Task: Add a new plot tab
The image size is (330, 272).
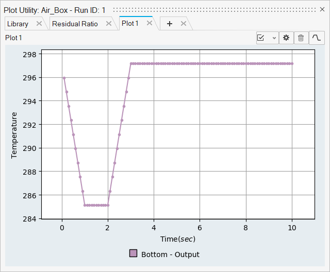Action: point(170,24)
